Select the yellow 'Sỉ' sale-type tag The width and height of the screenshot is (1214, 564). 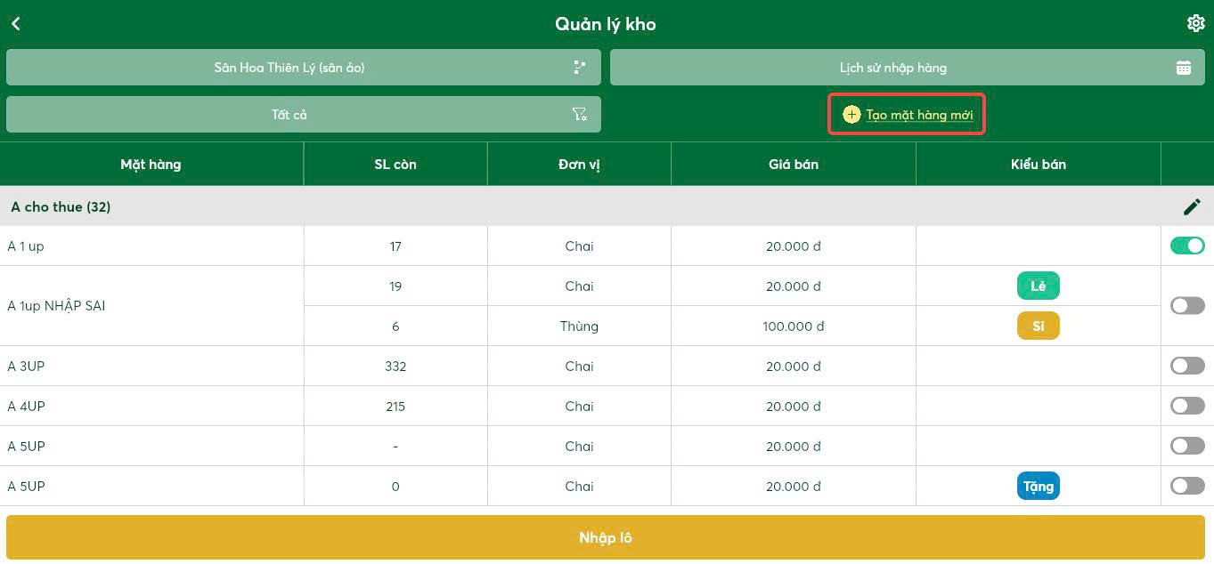1039,326
